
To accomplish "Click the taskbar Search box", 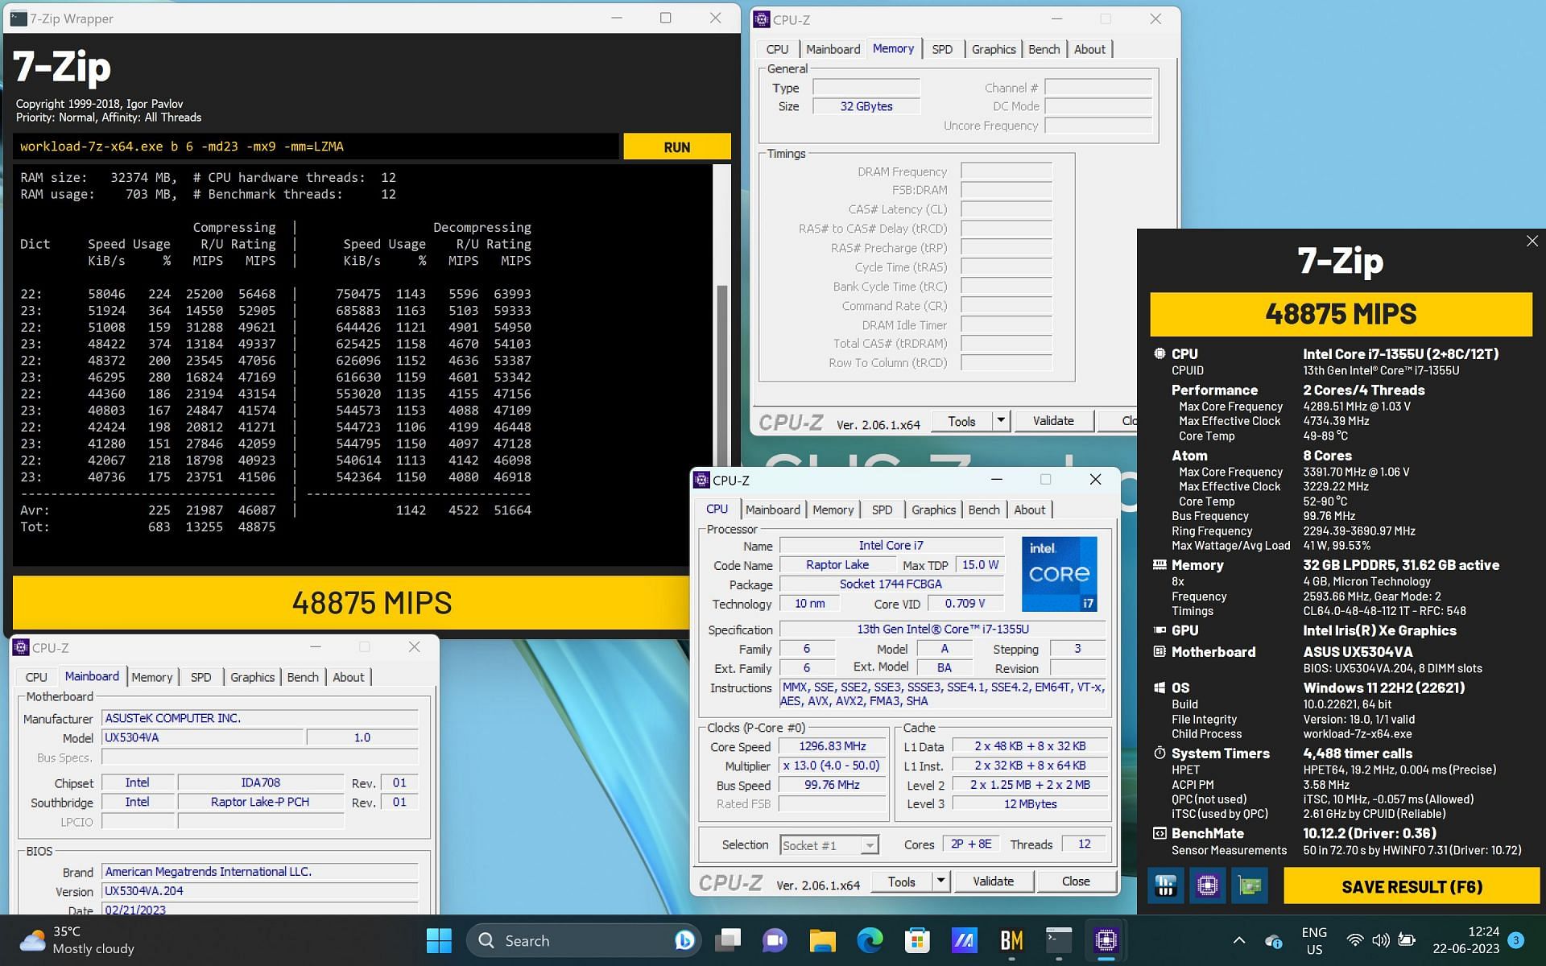I will click(584, 940).
